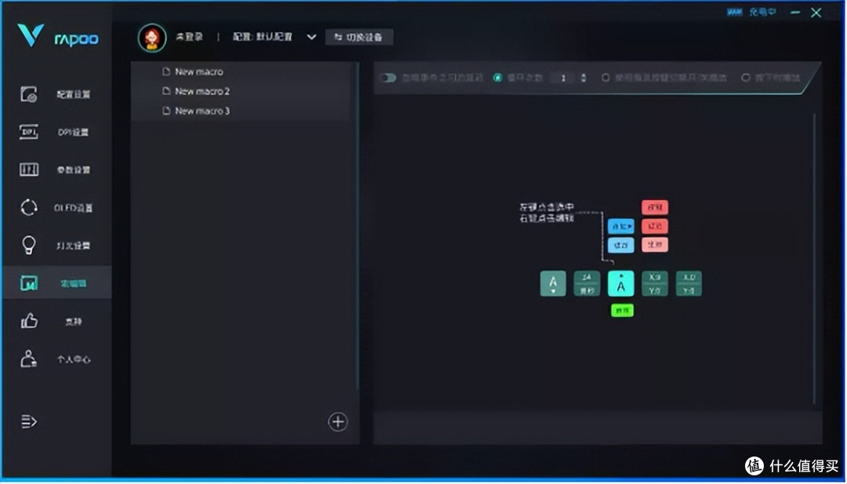The height and width of the screenshot is (484, 847).
Task: Click the 配置: 默认配置 profile label
Action: pos(263,38)
